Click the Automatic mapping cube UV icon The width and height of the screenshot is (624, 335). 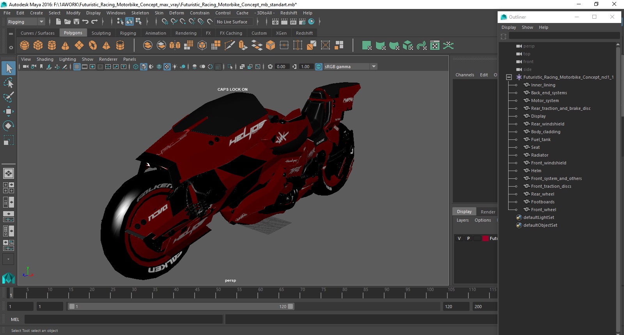coord(408,46)
